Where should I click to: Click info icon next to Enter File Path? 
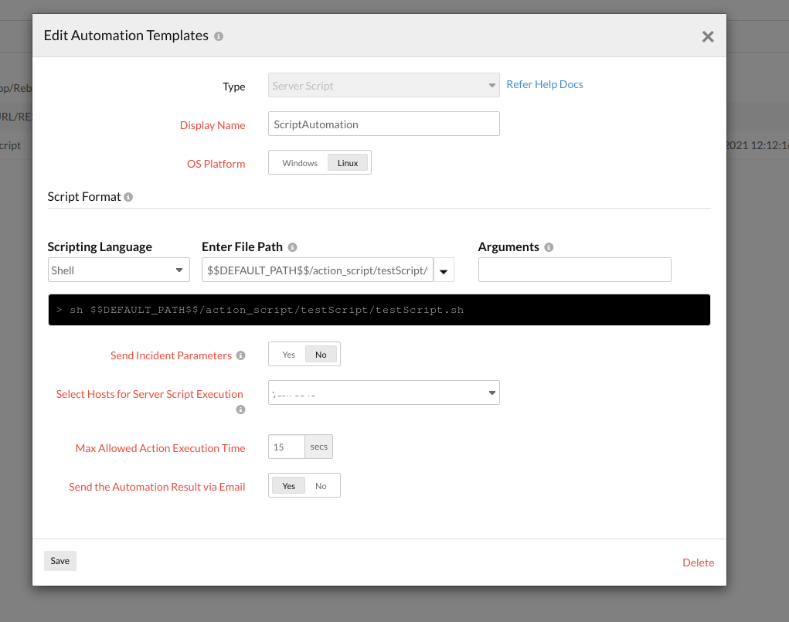coord(292,247)
